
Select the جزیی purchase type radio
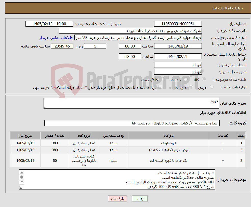tap(212, 87)
